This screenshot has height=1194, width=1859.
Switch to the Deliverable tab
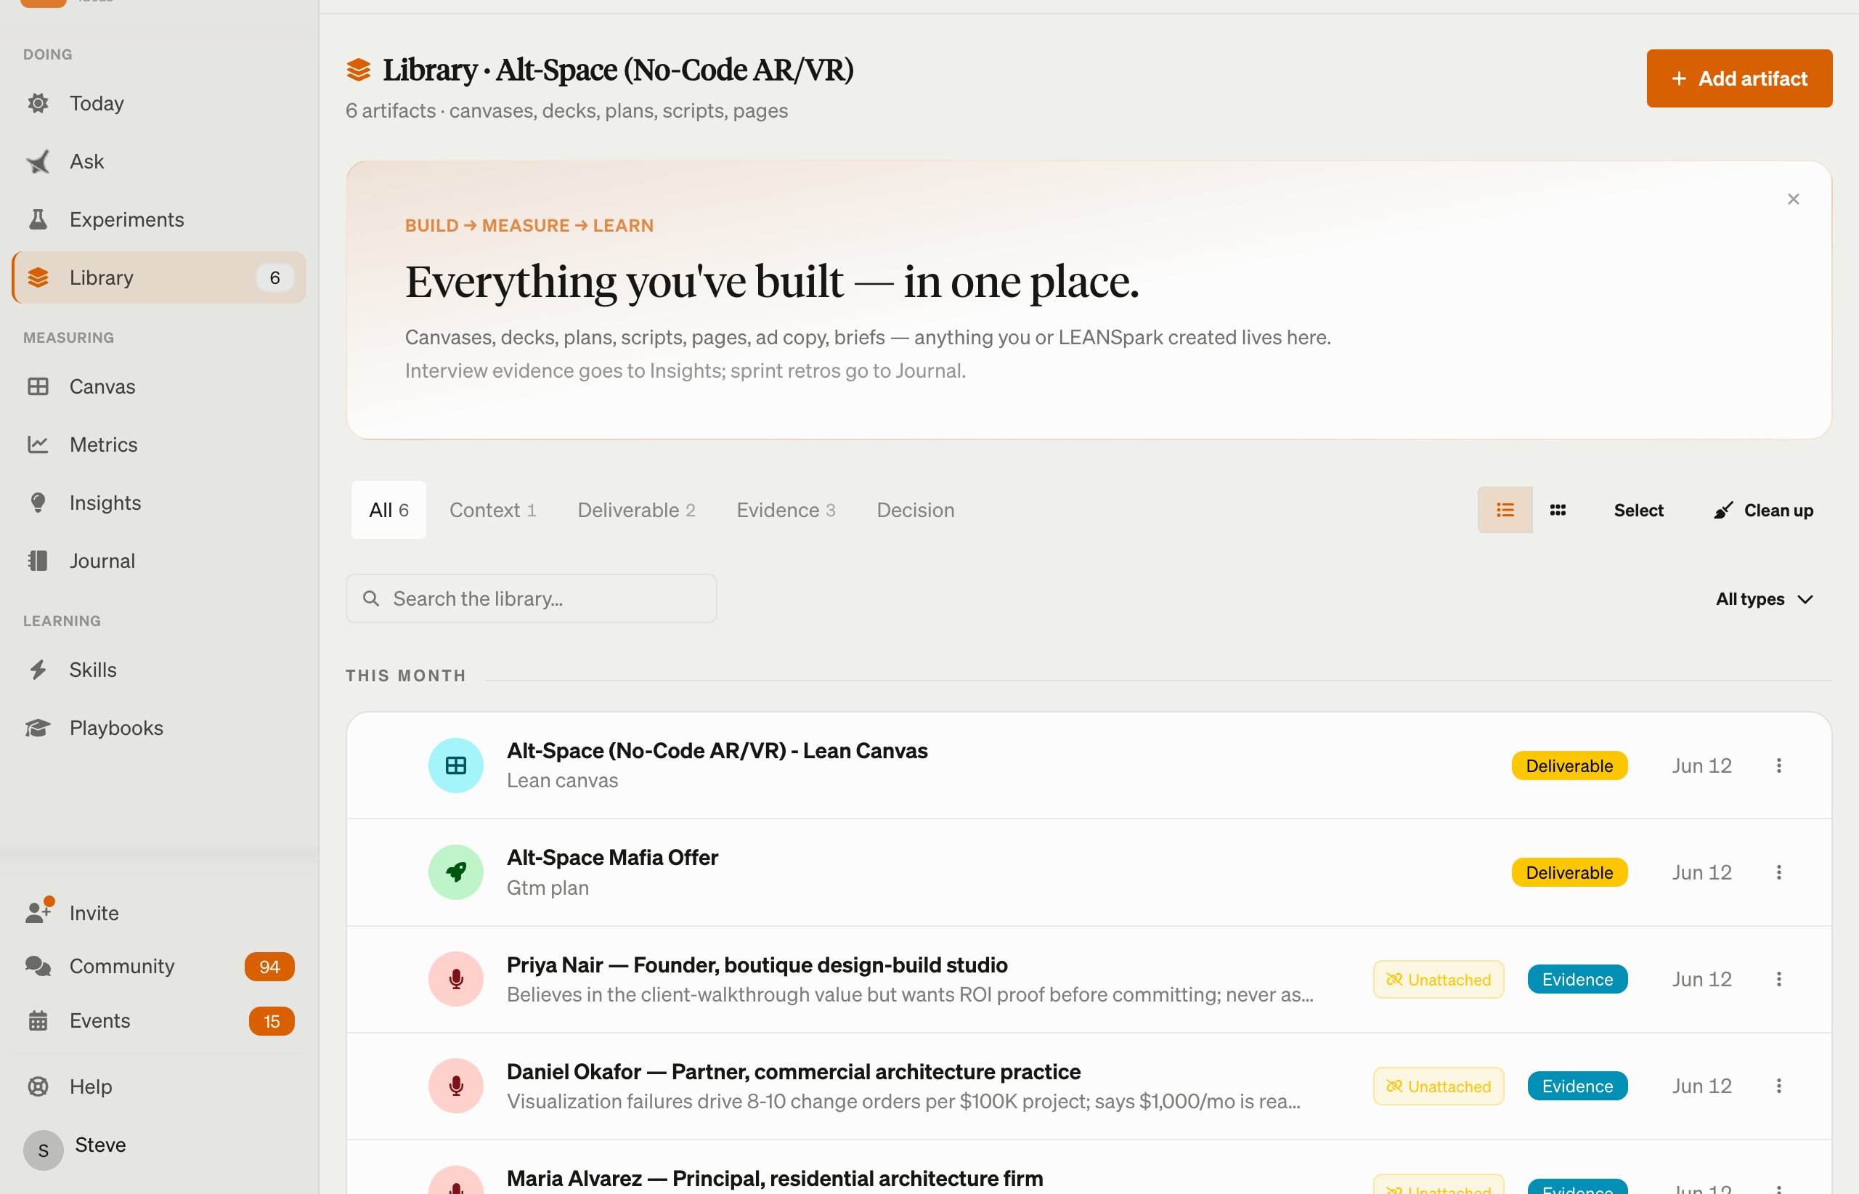(636, 509)
